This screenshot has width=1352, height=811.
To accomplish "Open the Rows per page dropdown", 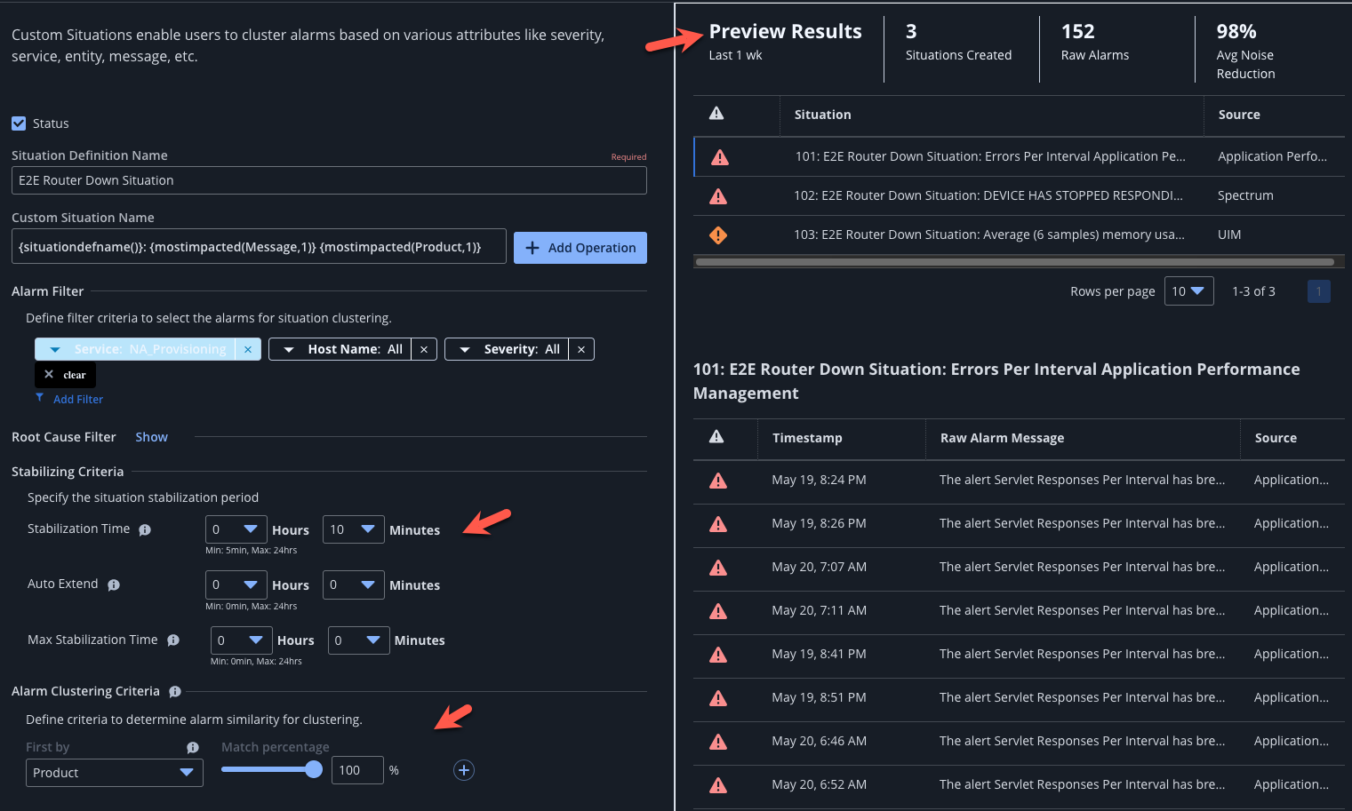I will [1188, 290].
